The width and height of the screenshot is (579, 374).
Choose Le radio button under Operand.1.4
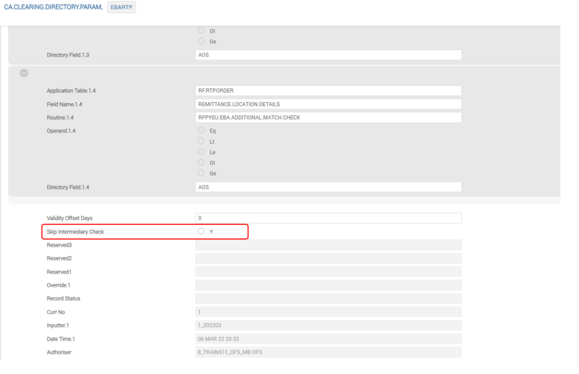point(201,152)
